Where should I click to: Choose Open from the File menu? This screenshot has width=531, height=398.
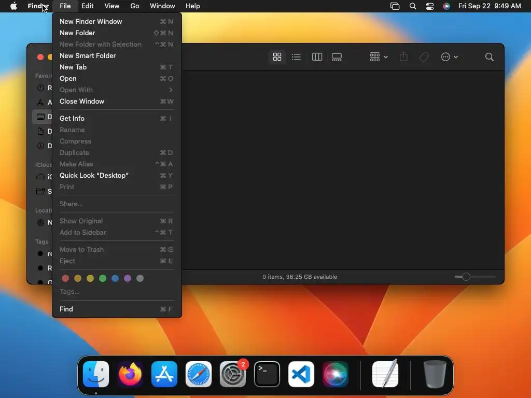click(117, 79)
